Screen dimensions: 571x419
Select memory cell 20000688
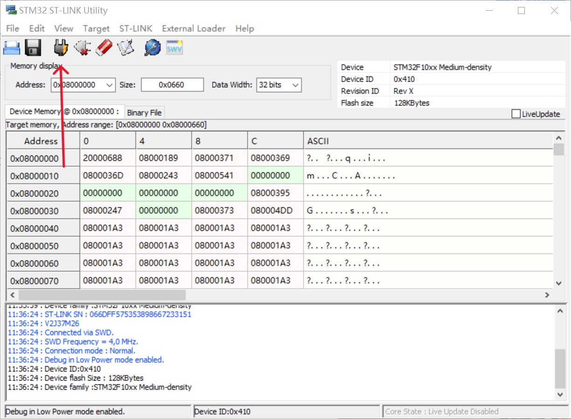coord(108,158)
